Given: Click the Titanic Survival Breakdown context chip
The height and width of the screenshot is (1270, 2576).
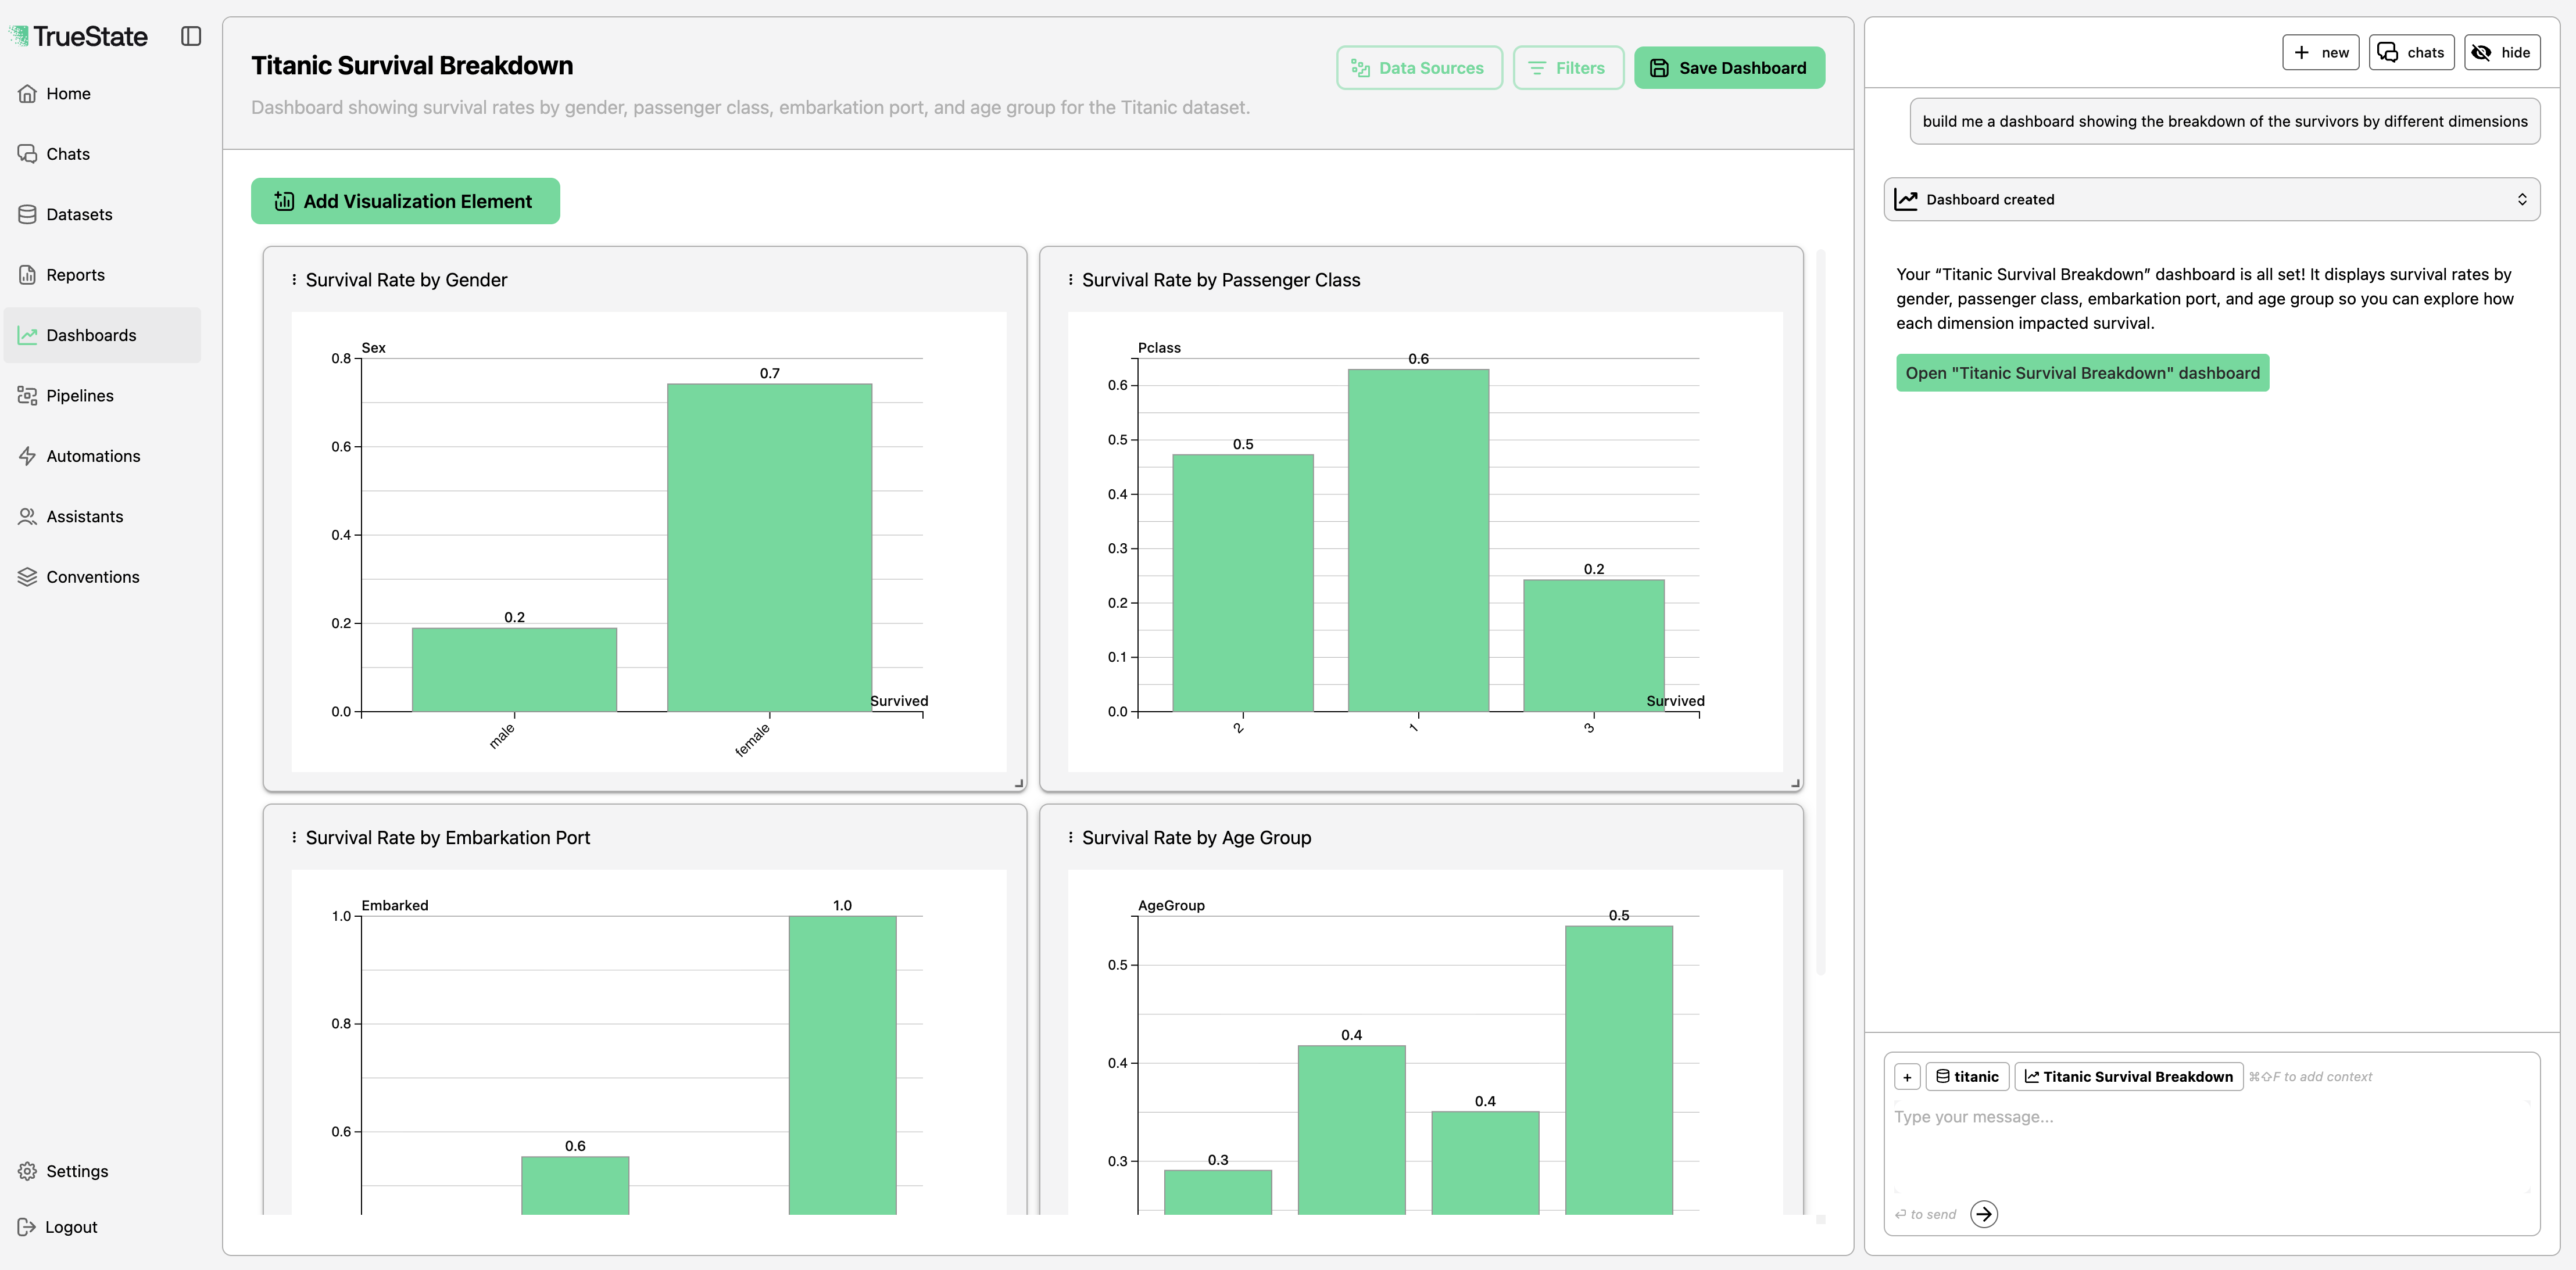Looking at the screenshot, I should [x=2128, y=1077].
